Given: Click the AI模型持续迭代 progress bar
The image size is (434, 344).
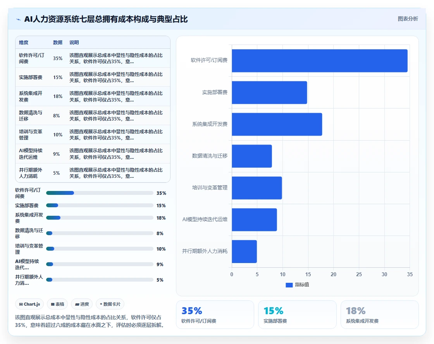Looking at the screenshot, I should tap(100, 264).
